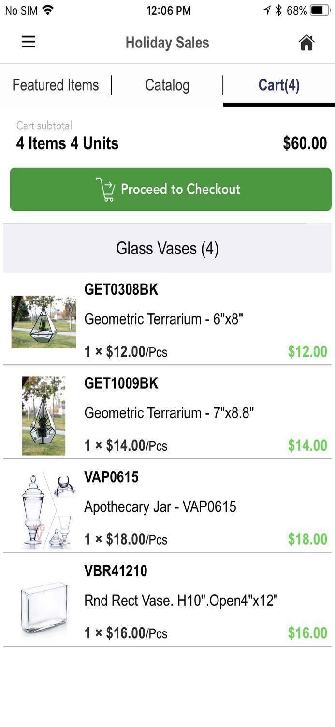The width and height of the screenshot is (335, 727).
Task: View Rnd Rect Vase product image
Action: click(44, 608)
